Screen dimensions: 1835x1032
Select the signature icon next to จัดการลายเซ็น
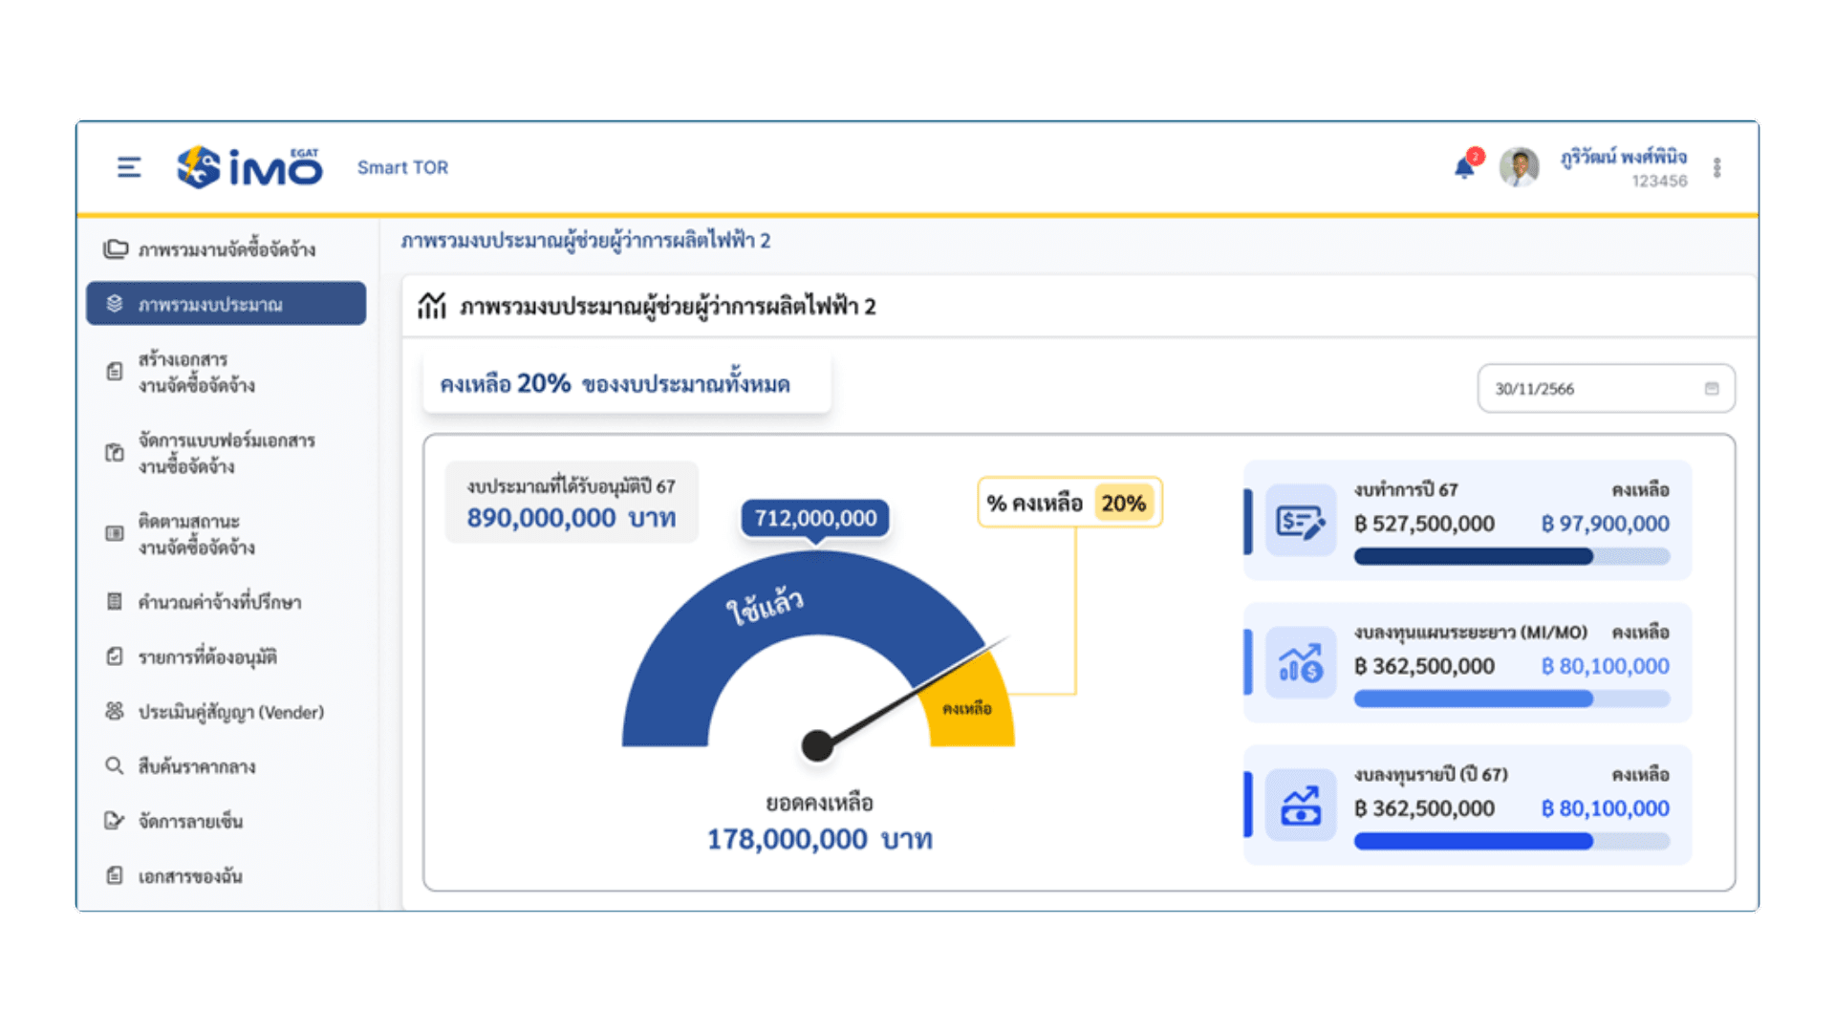[x=114, y=821]
